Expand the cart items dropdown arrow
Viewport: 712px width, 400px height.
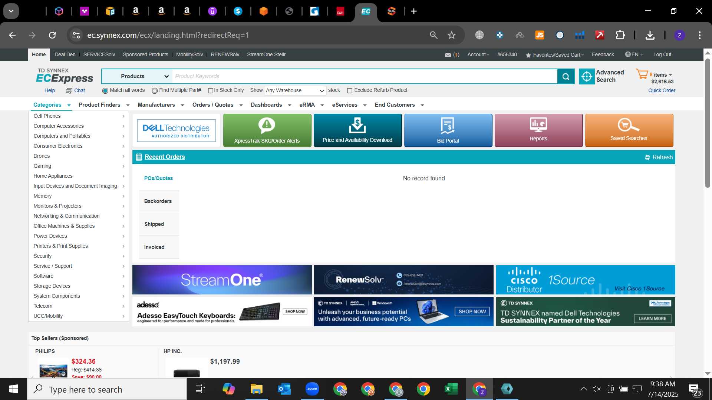point(670,75)
